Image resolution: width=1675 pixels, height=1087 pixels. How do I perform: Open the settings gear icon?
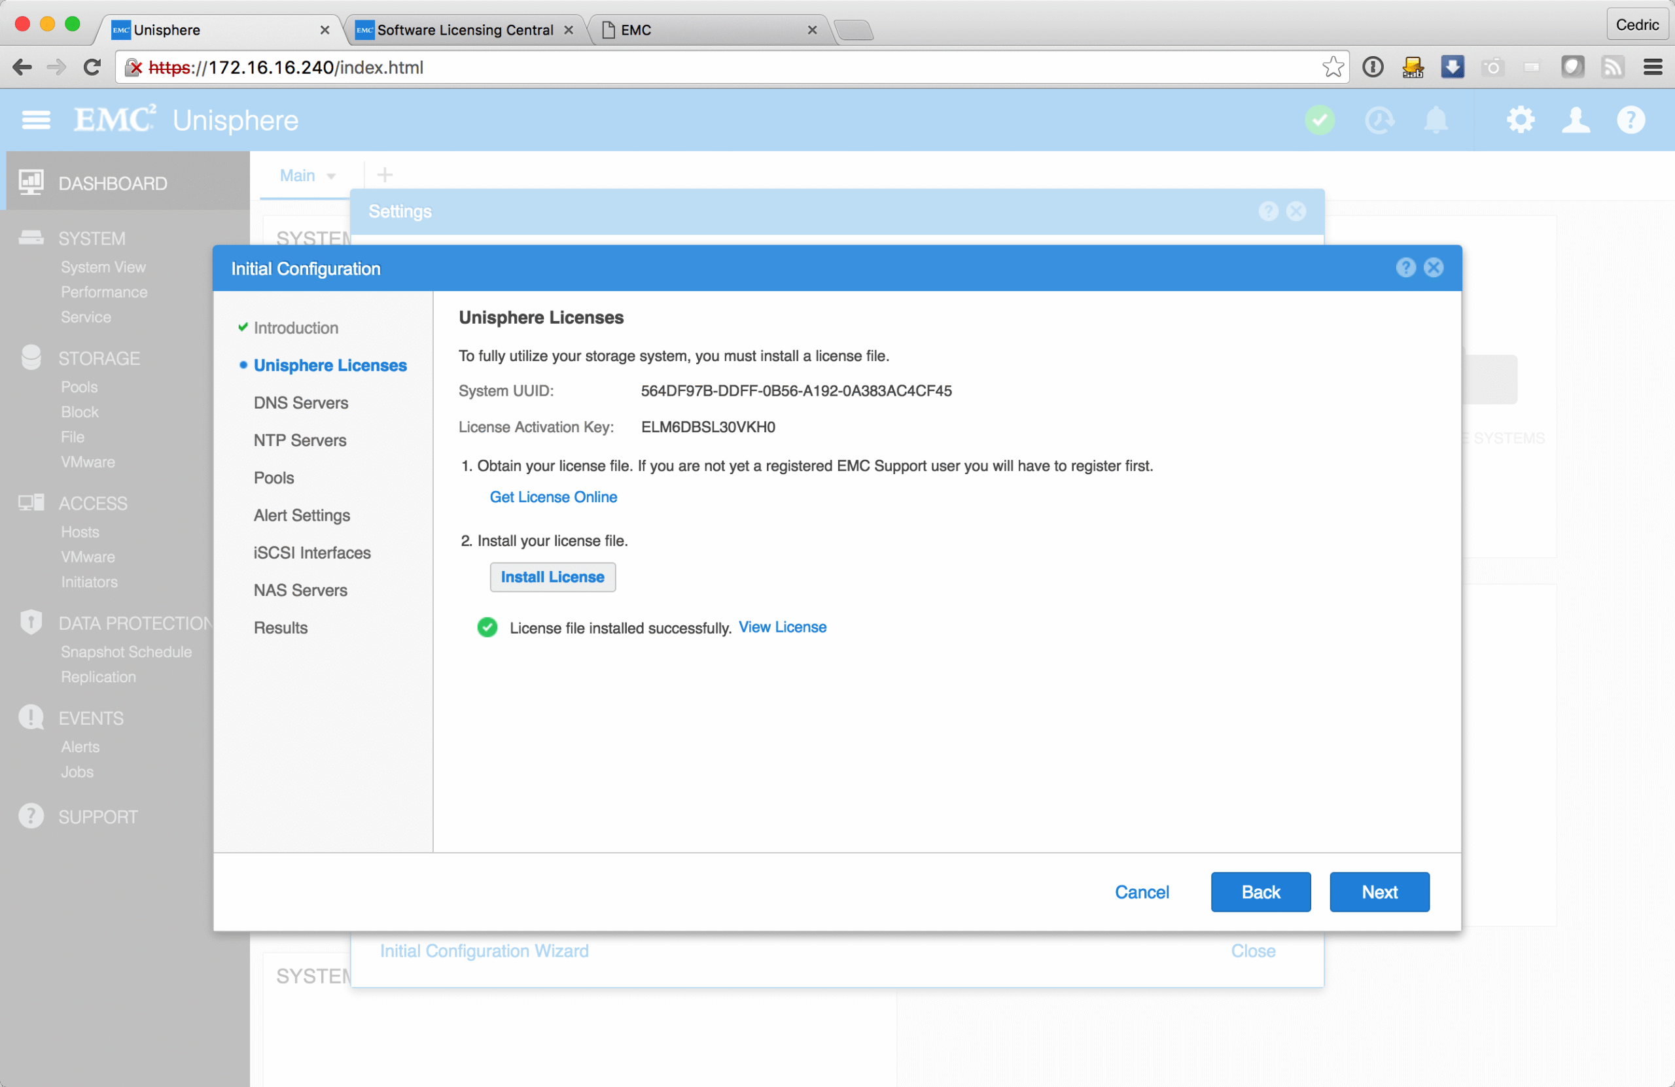[x=1520, y=120]
